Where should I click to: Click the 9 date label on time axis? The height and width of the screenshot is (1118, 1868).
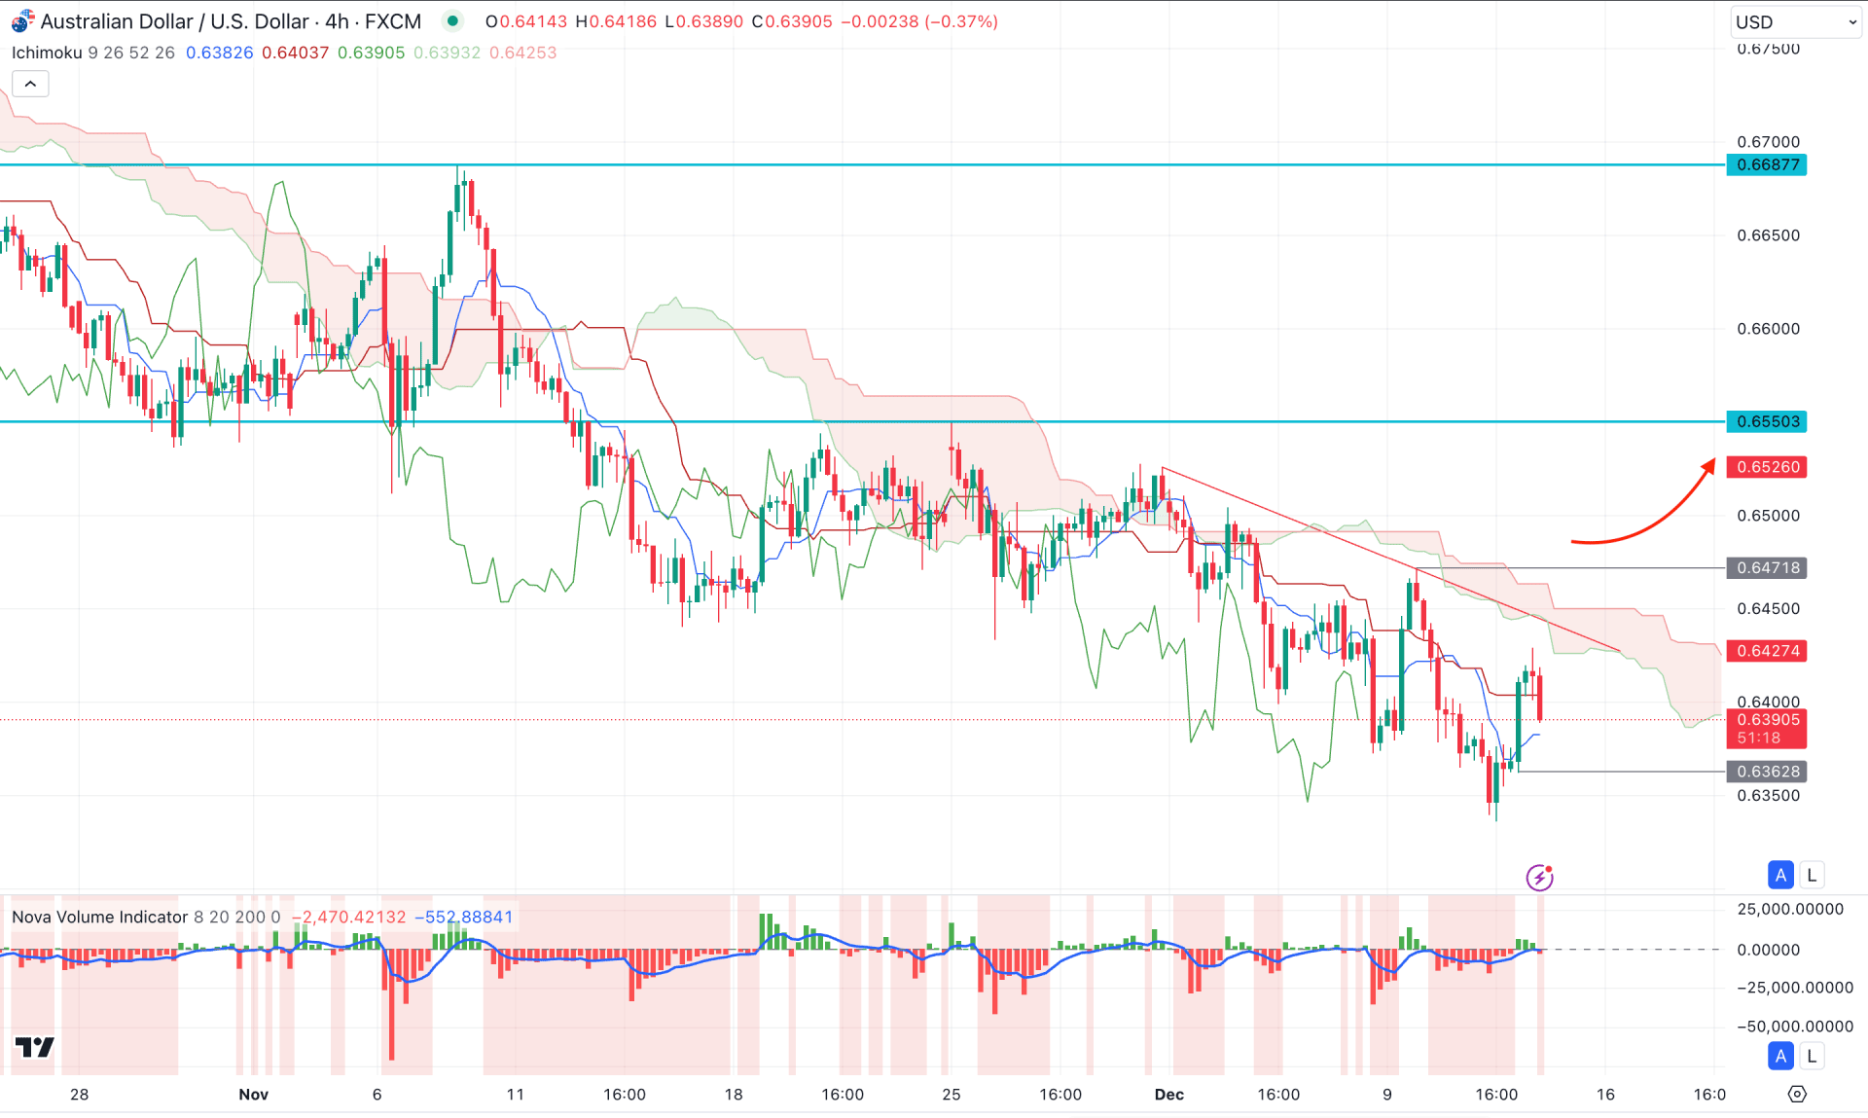click(1387, 1095)
